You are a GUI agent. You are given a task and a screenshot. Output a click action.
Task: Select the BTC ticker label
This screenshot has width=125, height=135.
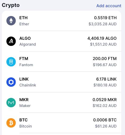(23, 120)
